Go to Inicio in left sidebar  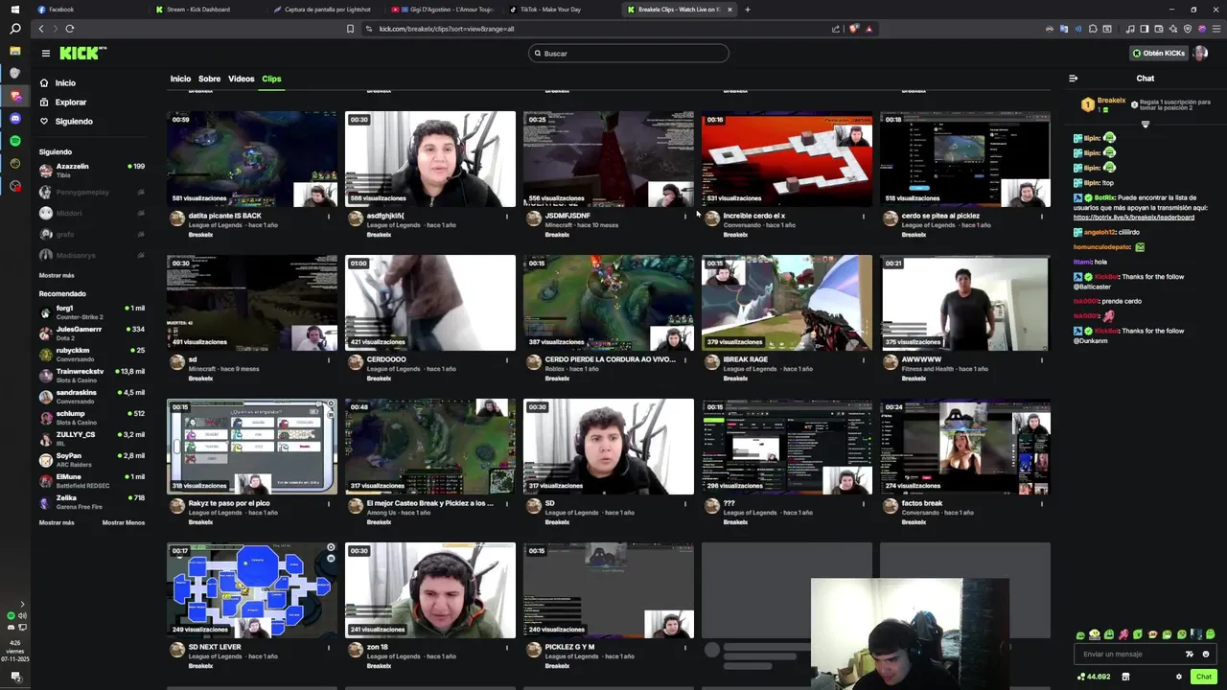click(57, 83)
